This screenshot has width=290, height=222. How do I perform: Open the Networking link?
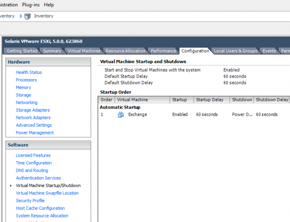pyautogui.click(x=27, y=103)
